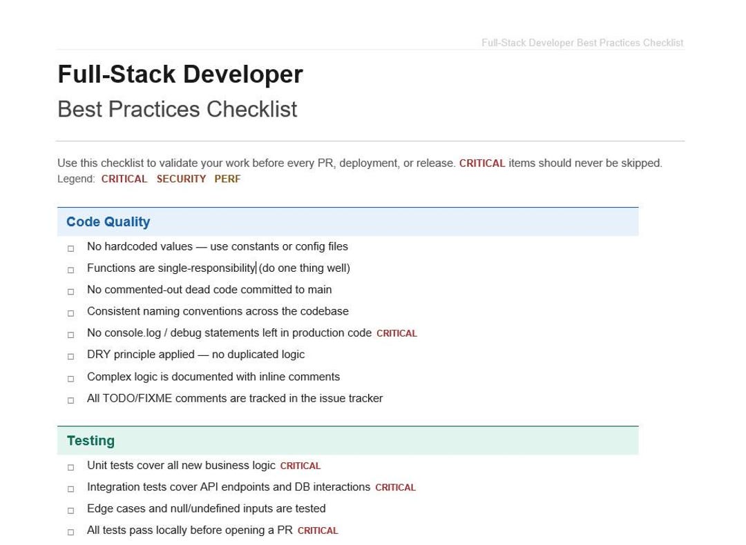Check the 'Functions are single-responsibility' checkbox

[x=71, y=270]
